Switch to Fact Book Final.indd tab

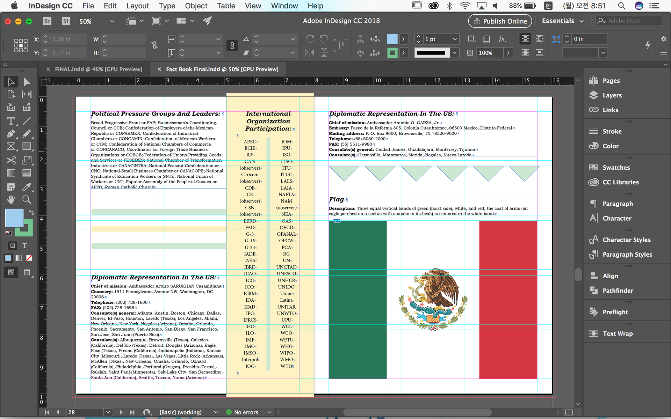[x=222, y=69]
